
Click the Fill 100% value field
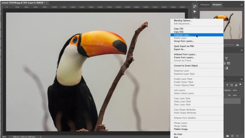click(235, 95)
